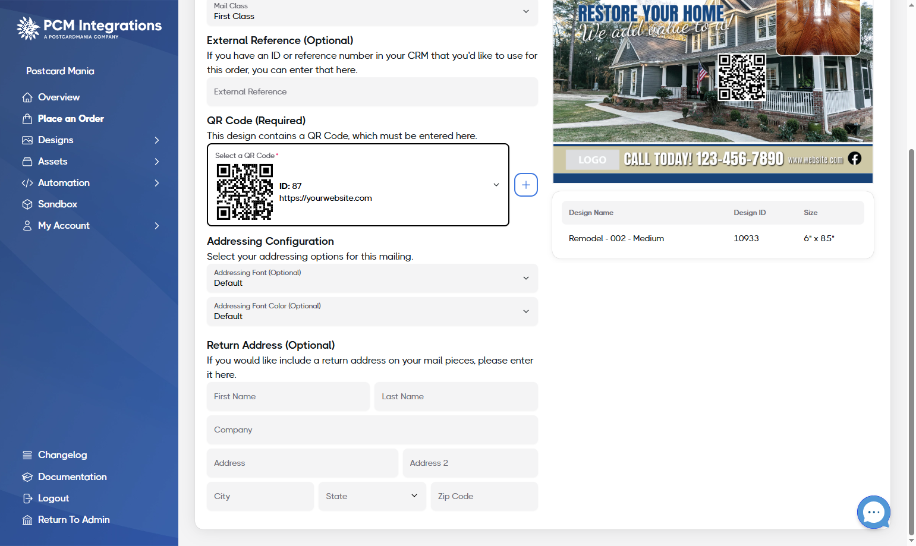Open the Automation menu item
916x546 pixels.
tap(64, 183)
